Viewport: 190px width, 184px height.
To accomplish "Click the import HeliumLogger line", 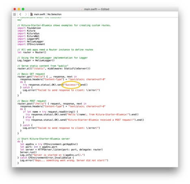I will coord(30,41).
